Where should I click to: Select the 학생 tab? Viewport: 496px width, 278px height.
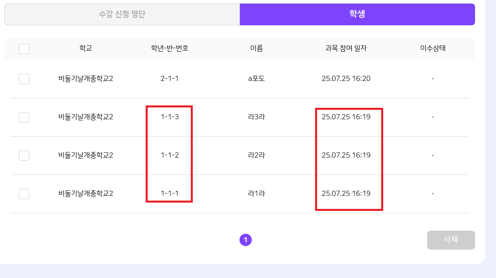[357, 15]
